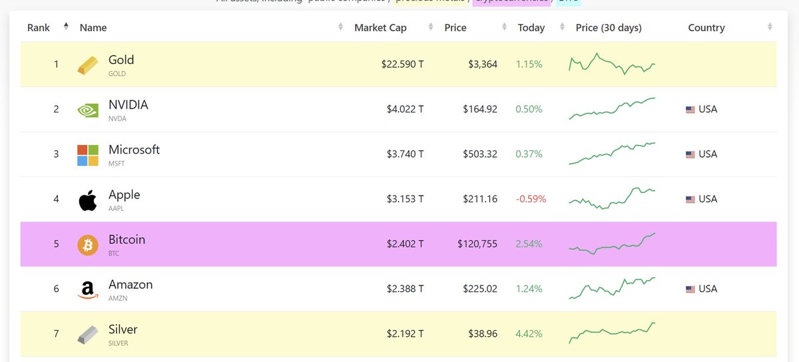This screenshot has width=799, height=362.
Task: Click Amazon market cap $2.388 T
Action: pyautogui.click(x=405, y=289)
